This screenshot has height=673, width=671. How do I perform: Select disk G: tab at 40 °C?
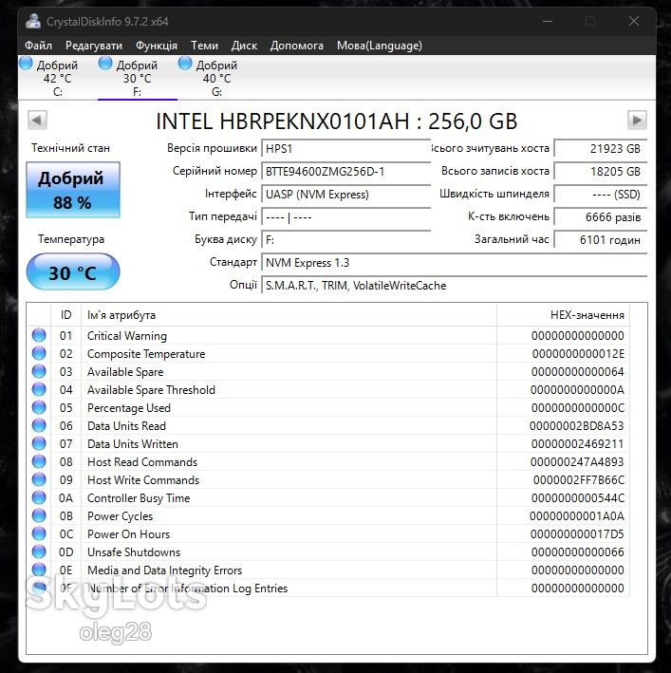point(216,78)
